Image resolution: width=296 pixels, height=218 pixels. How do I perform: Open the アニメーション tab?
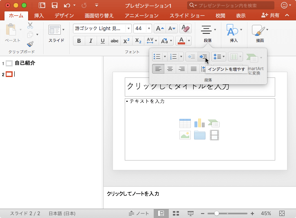tap(141, 15)
